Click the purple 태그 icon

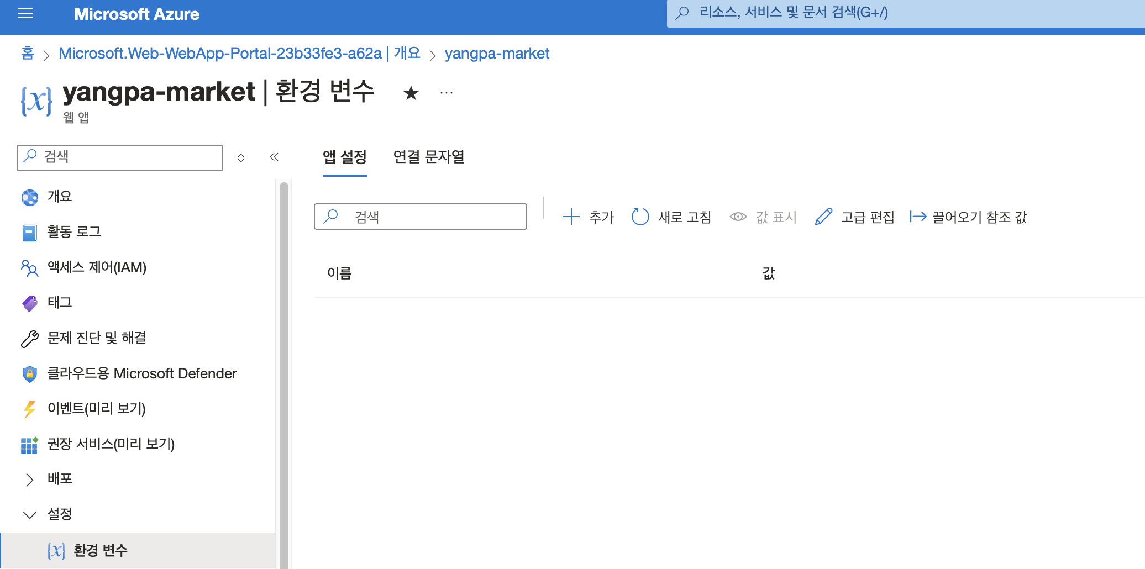(30, 303)
